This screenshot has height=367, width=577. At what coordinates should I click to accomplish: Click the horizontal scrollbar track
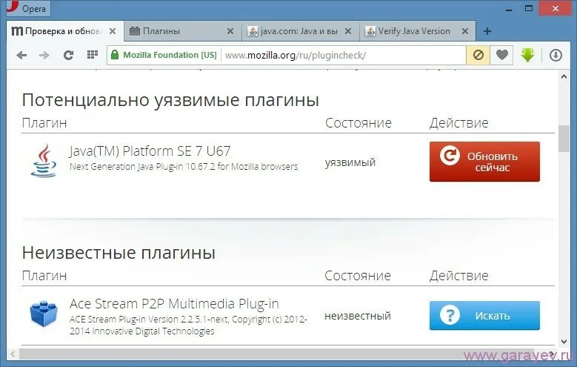point(283,354)
